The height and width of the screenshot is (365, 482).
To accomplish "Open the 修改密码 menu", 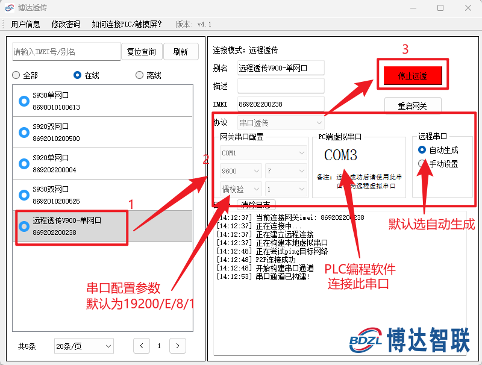I will tap(66, 24).
